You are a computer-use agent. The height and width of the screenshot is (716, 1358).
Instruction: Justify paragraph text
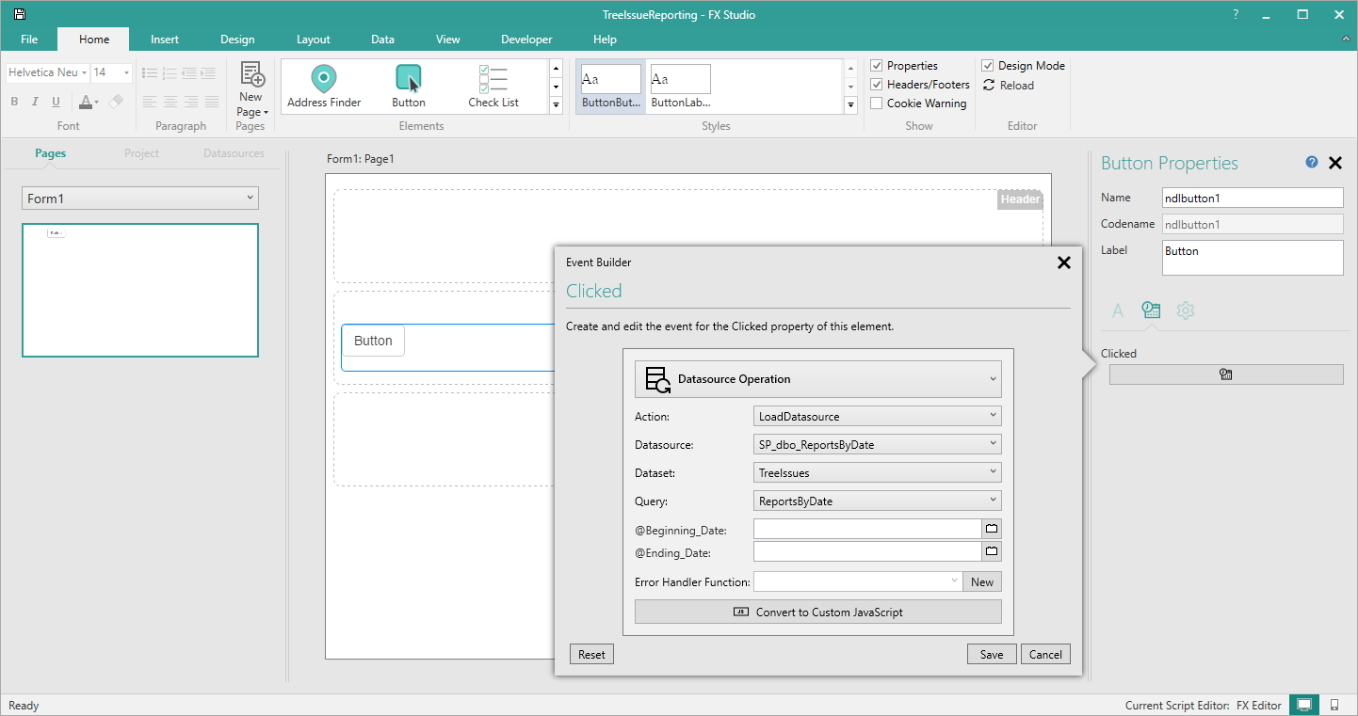point(211,102)
